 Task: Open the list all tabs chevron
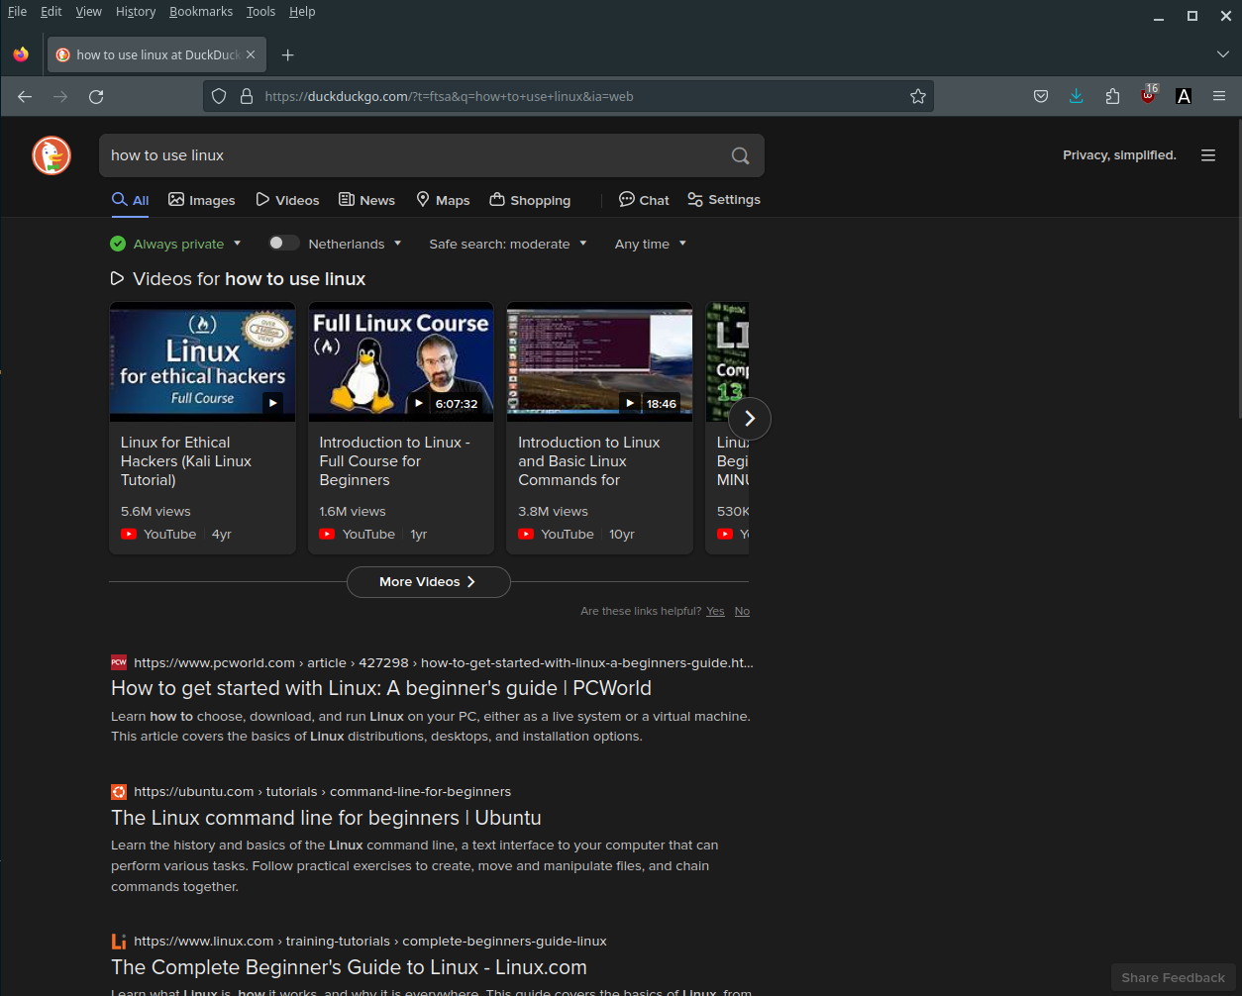tap(1223, 54)
